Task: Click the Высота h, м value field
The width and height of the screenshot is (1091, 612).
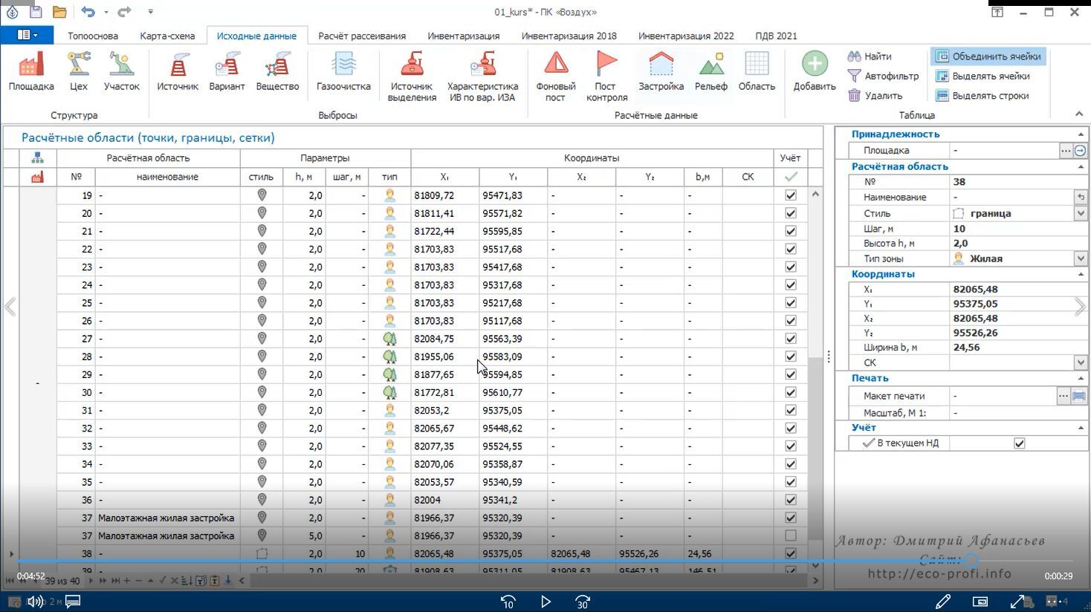Action: (1018, 243)
